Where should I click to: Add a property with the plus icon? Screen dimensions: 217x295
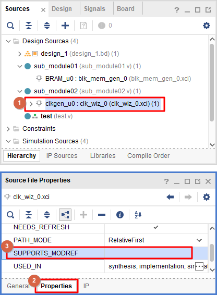83,215
